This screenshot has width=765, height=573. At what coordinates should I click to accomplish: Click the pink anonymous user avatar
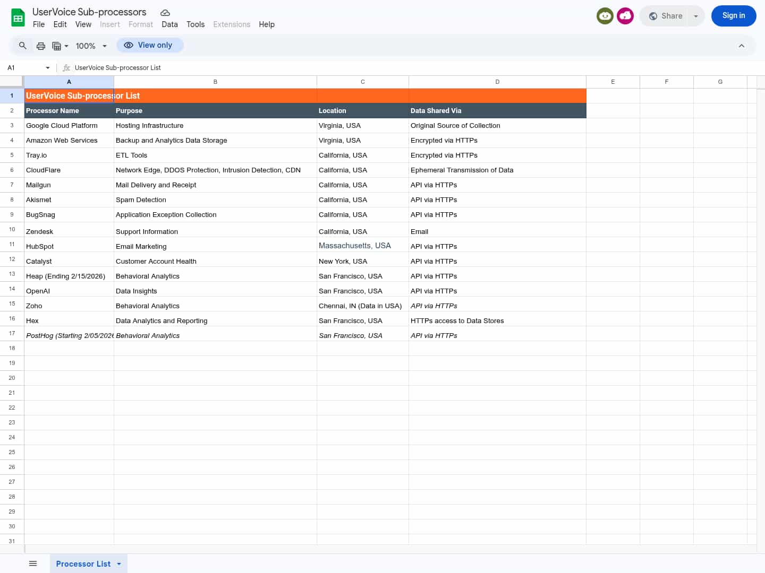click(x=625, y=16)
